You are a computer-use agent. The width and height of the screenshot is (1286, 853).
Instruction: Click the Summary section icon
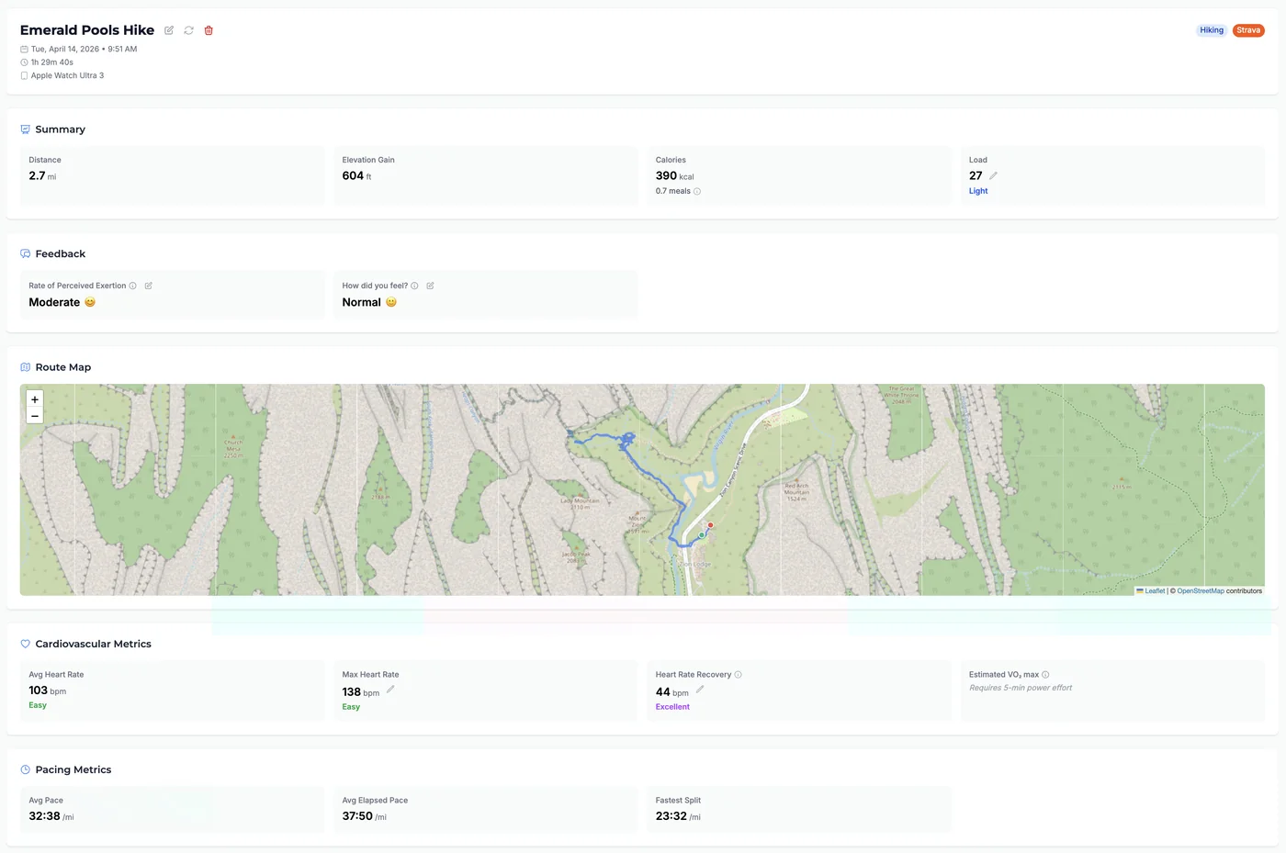tap(25, 129)
